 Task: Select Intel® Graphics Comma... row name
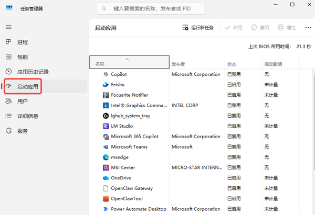[139, 106]
